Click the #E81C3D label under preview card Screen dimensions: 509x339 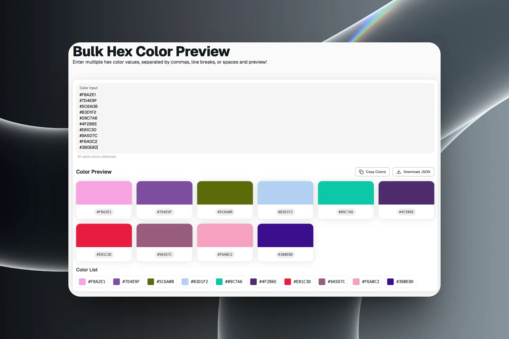(x=104, y=255)
